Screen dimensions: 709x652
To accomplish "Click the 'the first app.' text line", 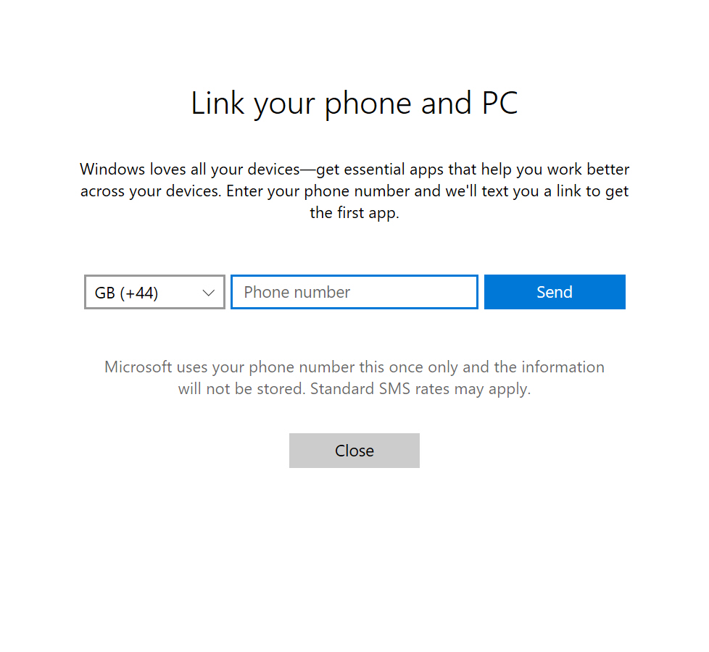I will (354, 213).
